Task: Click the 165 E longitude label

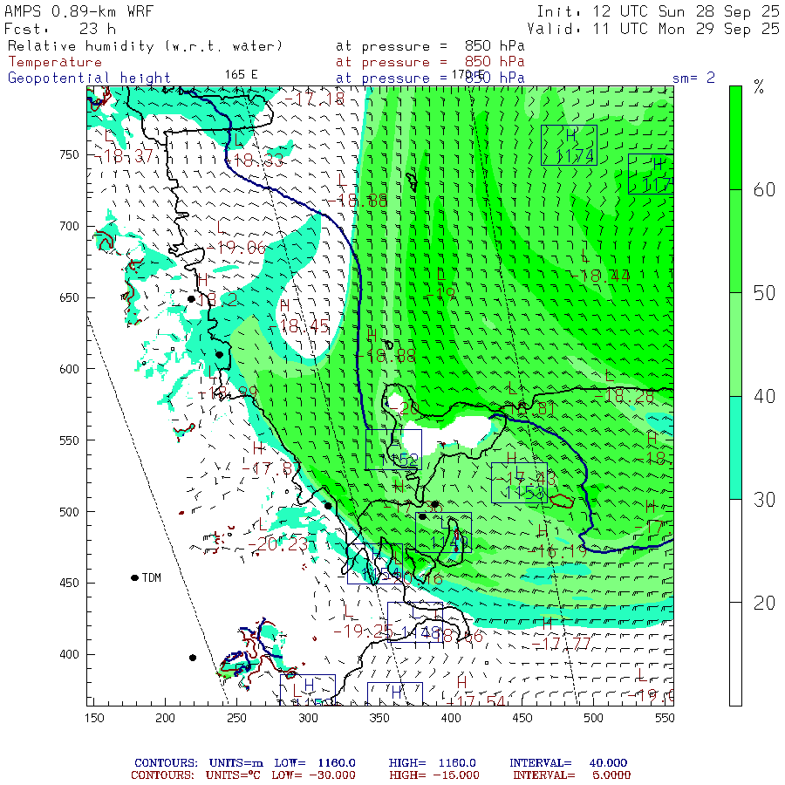Action: (x=241, y=75)
